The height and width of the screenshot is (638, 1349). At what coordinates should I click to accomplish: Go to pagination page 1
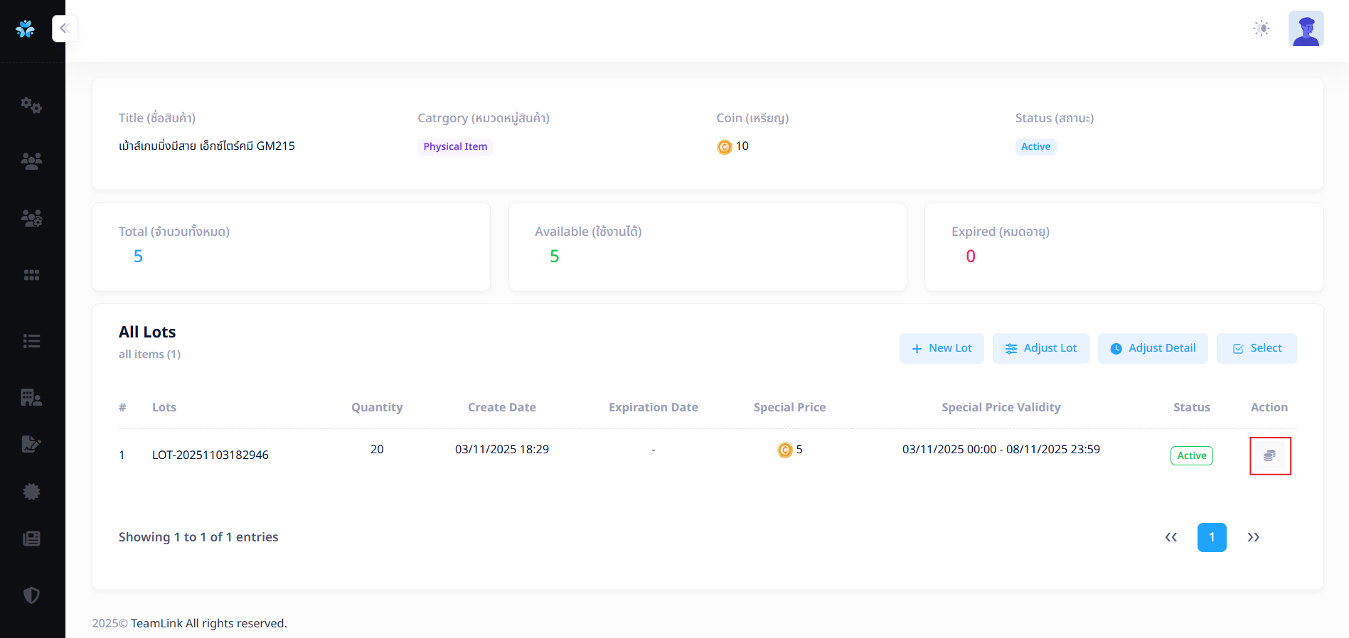point(1211,537)
